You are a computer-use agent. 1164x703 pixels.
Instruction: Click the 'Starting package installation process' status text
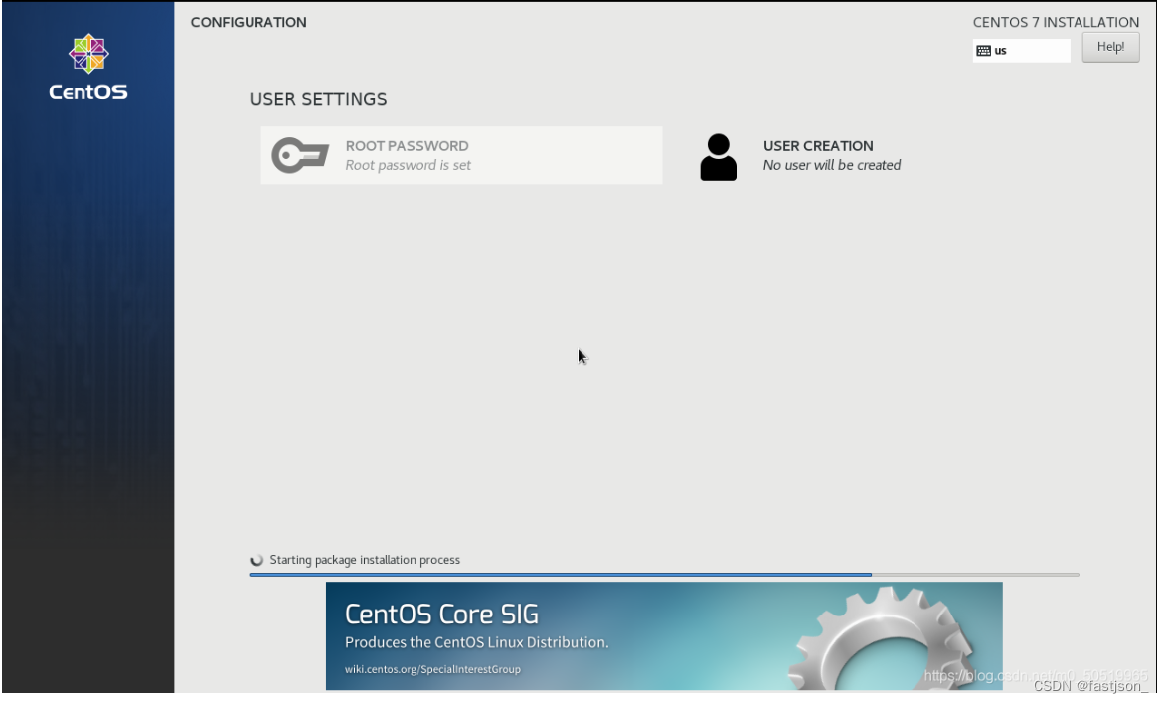click(367, 562)
